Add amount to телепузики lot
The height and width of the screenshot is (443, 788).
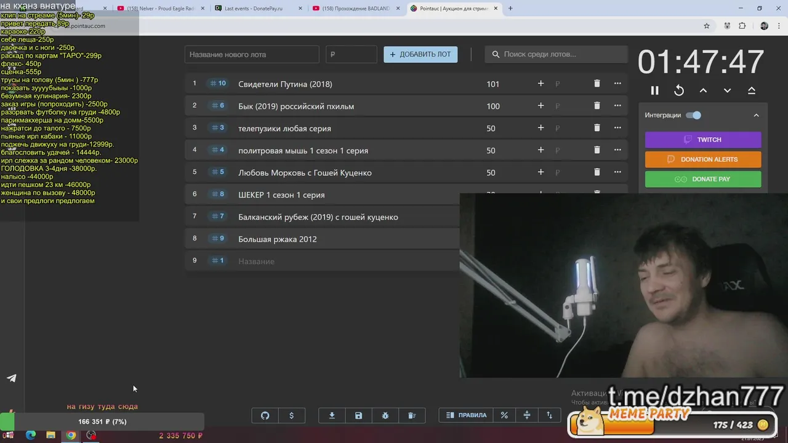click(x=541, y=127)
